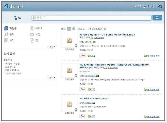Select the 음악 music category
Screen dimensions: 167x123
click(x=9, y=34)
